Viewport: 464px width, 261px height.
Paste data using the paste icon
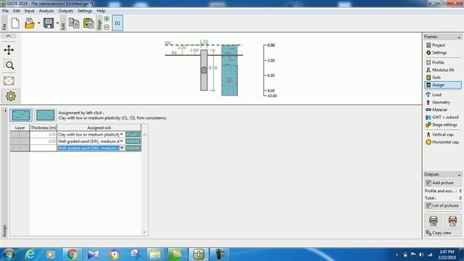88,23
